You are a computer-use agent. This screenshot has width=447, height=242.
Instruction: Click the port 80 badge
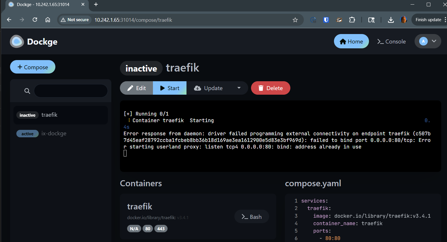tap(148, 229)
